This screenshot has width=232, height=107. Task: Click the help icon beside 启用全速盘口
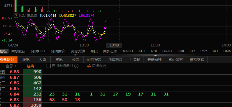pos(76,66)
